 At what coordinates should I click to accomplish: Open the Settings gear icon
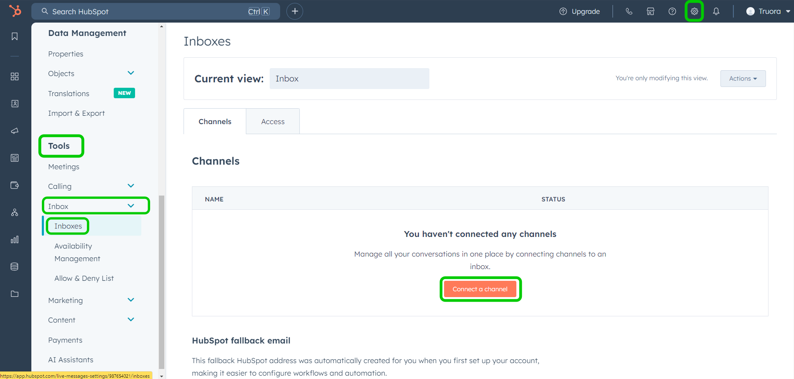point(694,11)
